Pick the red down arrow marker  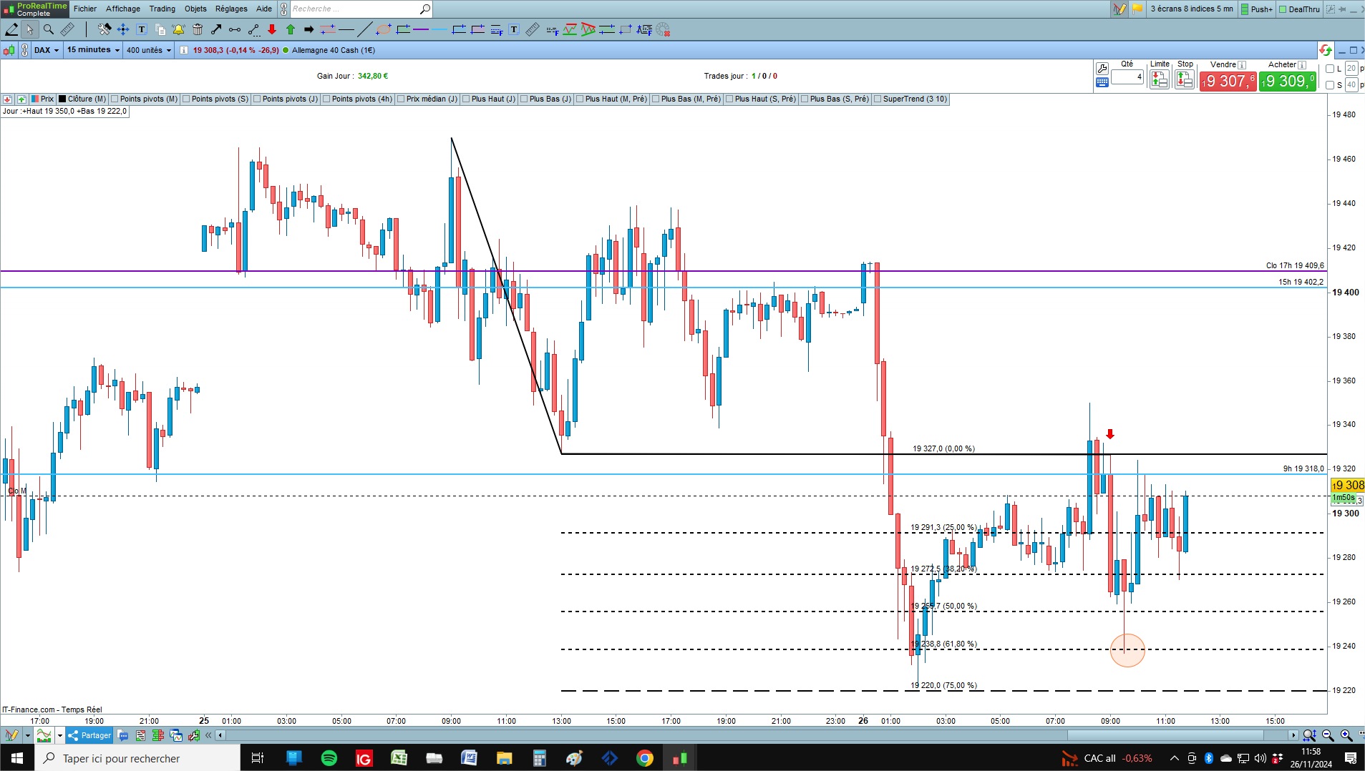[272, 29]
